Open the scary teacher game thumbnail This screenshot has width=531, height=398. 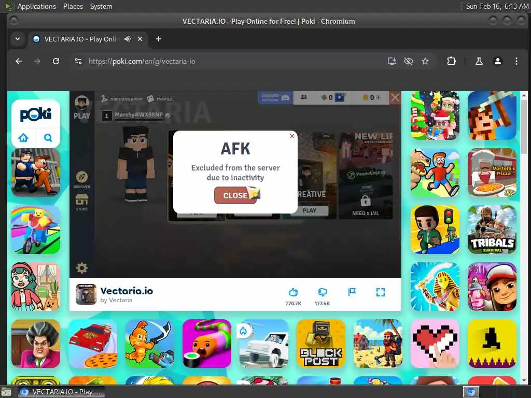(36, 344)
